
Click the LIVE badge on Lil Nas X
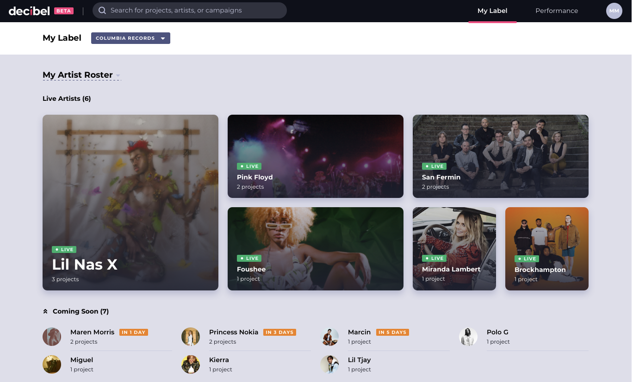coord(64,249)
